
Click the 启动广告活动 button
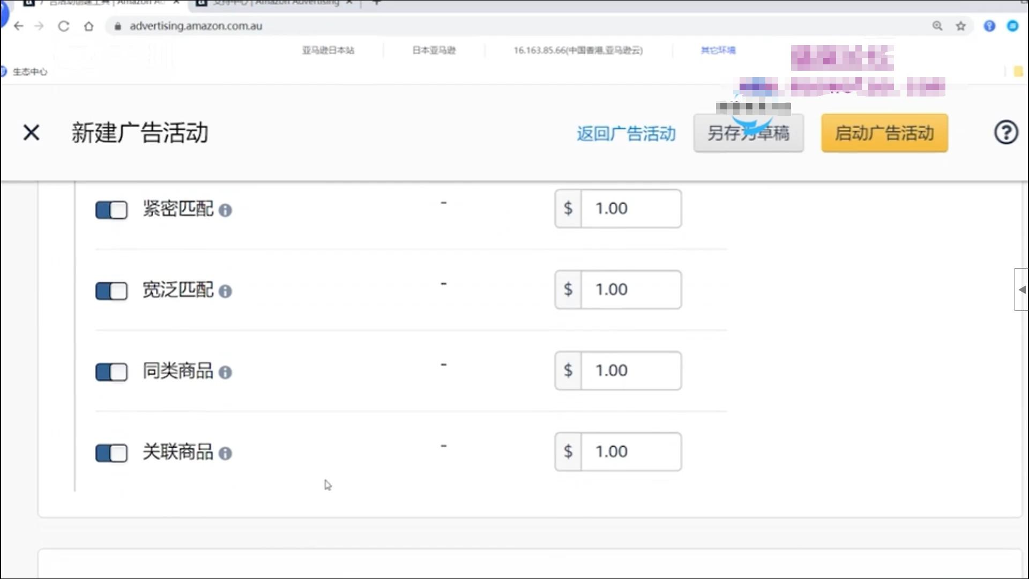click(884, 133)
